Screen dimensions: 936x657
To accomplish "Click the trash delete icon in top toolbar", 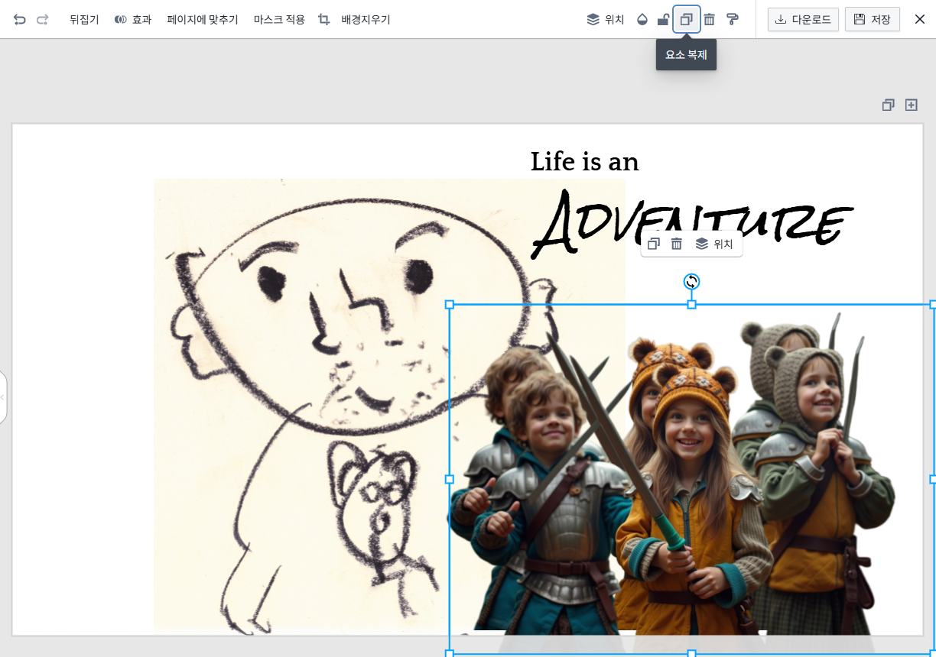I will 710,19.
